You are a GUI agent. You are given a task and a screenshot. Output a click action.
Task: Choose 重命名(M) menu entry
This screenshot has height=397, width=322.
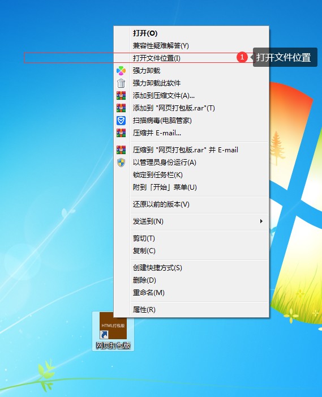[191, 292]
